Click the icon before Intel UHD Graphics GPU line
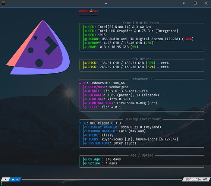 point(85,31)
